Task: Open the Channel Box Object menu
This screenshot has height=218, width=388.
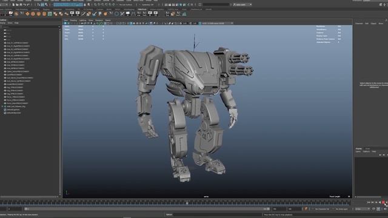Action: coord(373,23)
